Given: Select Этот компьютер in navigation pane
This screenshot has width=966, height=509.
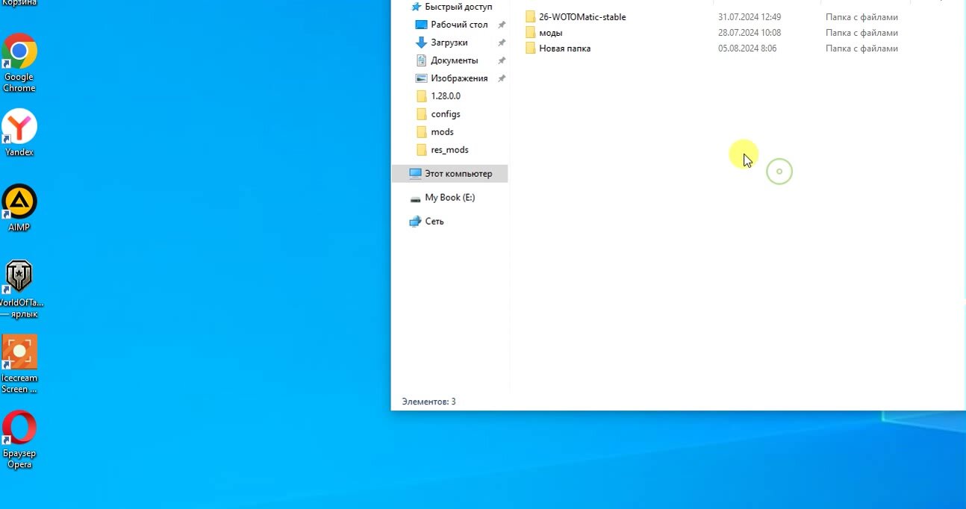Looking at the screenshot, I should coord(458,174).
